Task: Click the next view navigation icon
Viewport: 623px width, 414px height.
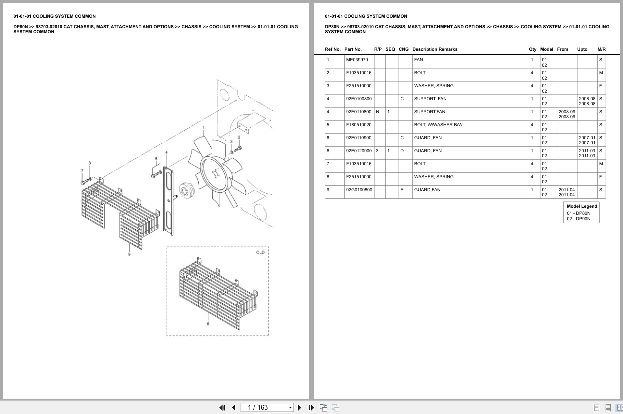Action: (335, 408)
